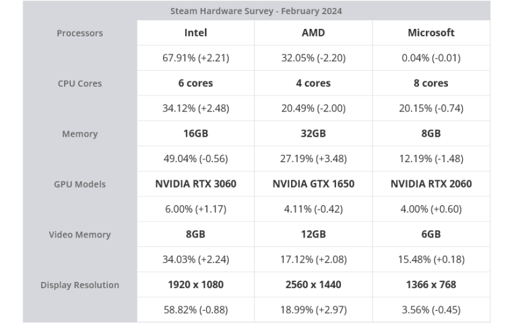Select the 32GB memory cell

[313, 133]
